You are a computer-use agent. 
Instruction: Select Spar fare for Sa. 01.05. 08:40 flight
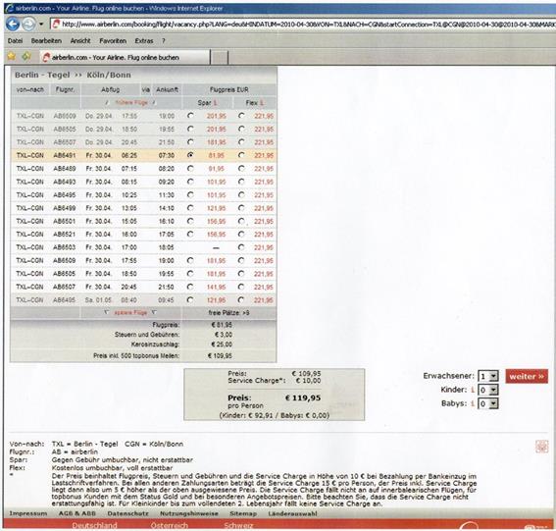[191, 300]
